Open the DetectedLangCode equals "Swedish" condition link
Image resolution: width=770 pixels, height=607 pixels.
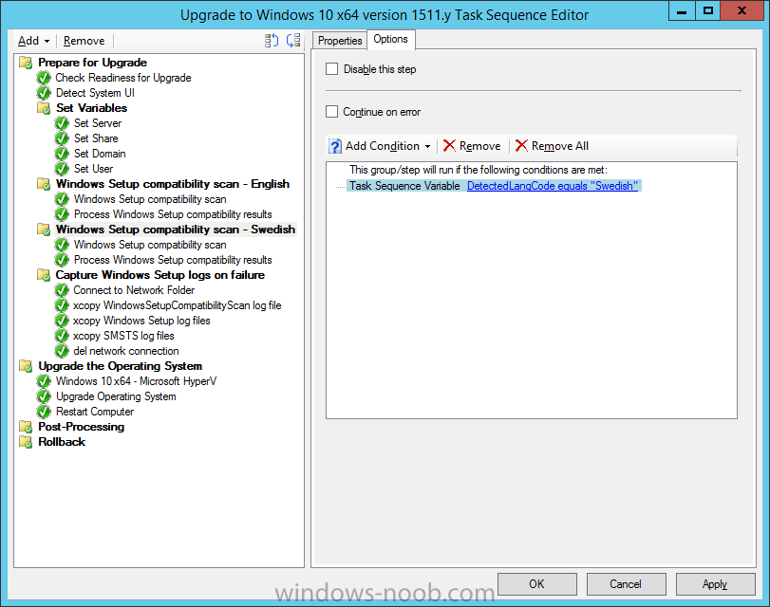pos(553,186)
